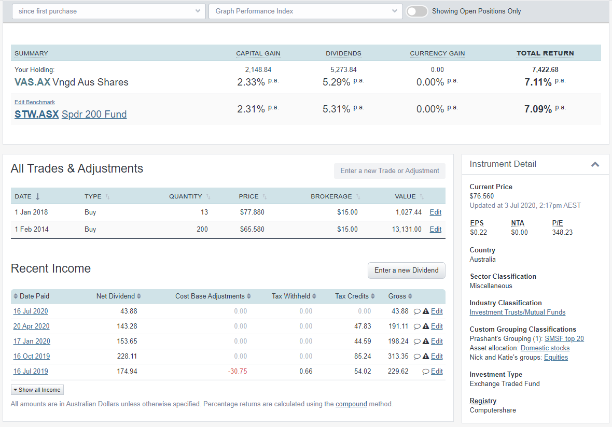Image resolution: width=612 pixels, height=427 pixels.
Task: Open the Graph Performance Index dropdown
Action: [x=305, y=10]
